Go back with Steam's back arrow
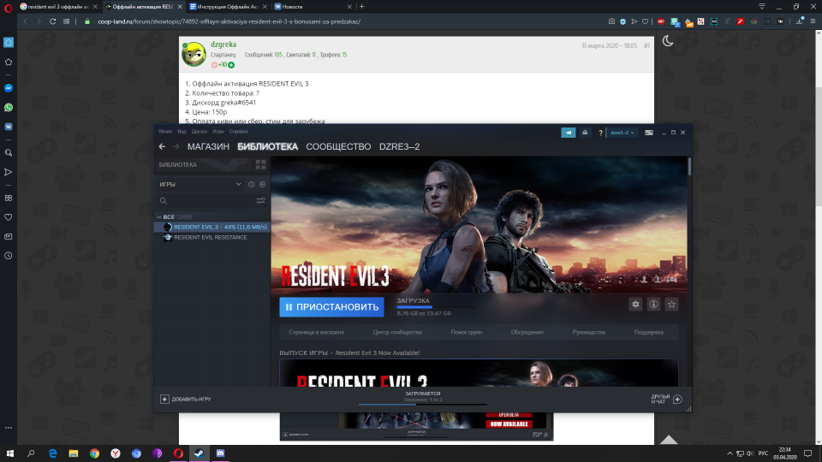This screenshot has width=822, height=462. [162, 146]
